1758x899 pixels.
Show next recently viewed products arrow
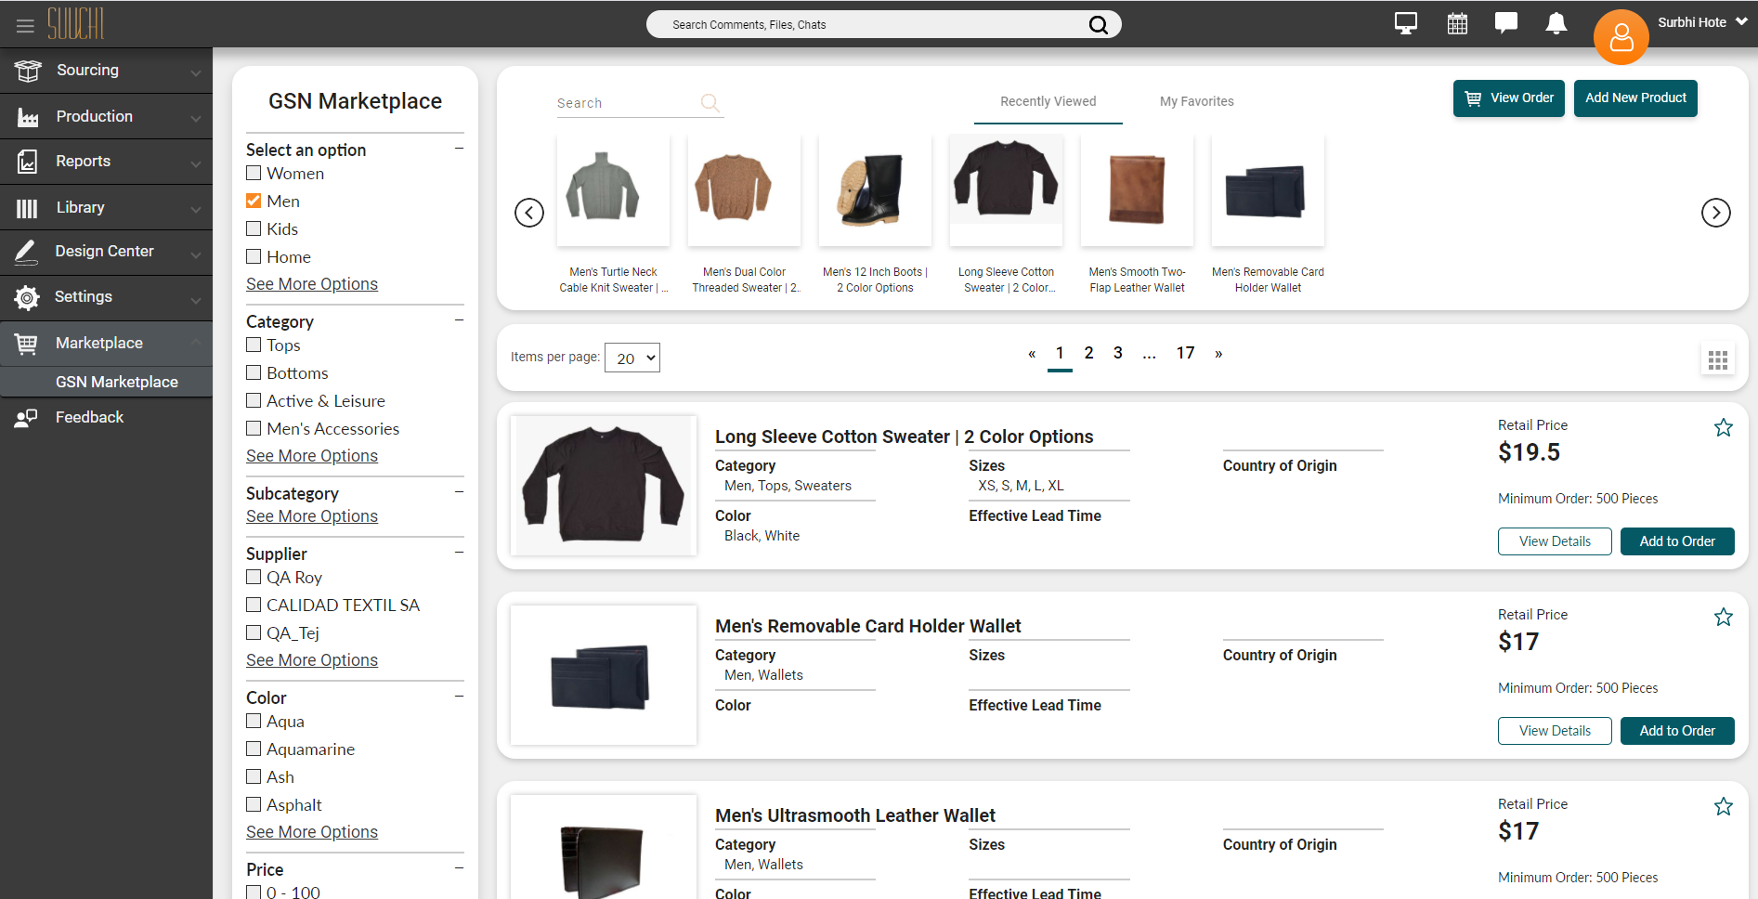1716,213
